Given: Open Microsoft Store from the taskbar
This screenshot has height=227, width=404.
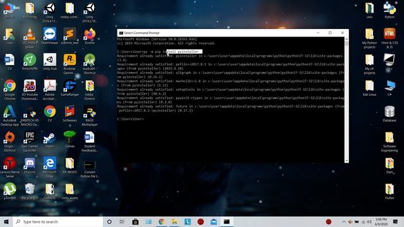Looking at the screenshot, I should [x=135, y=221].
